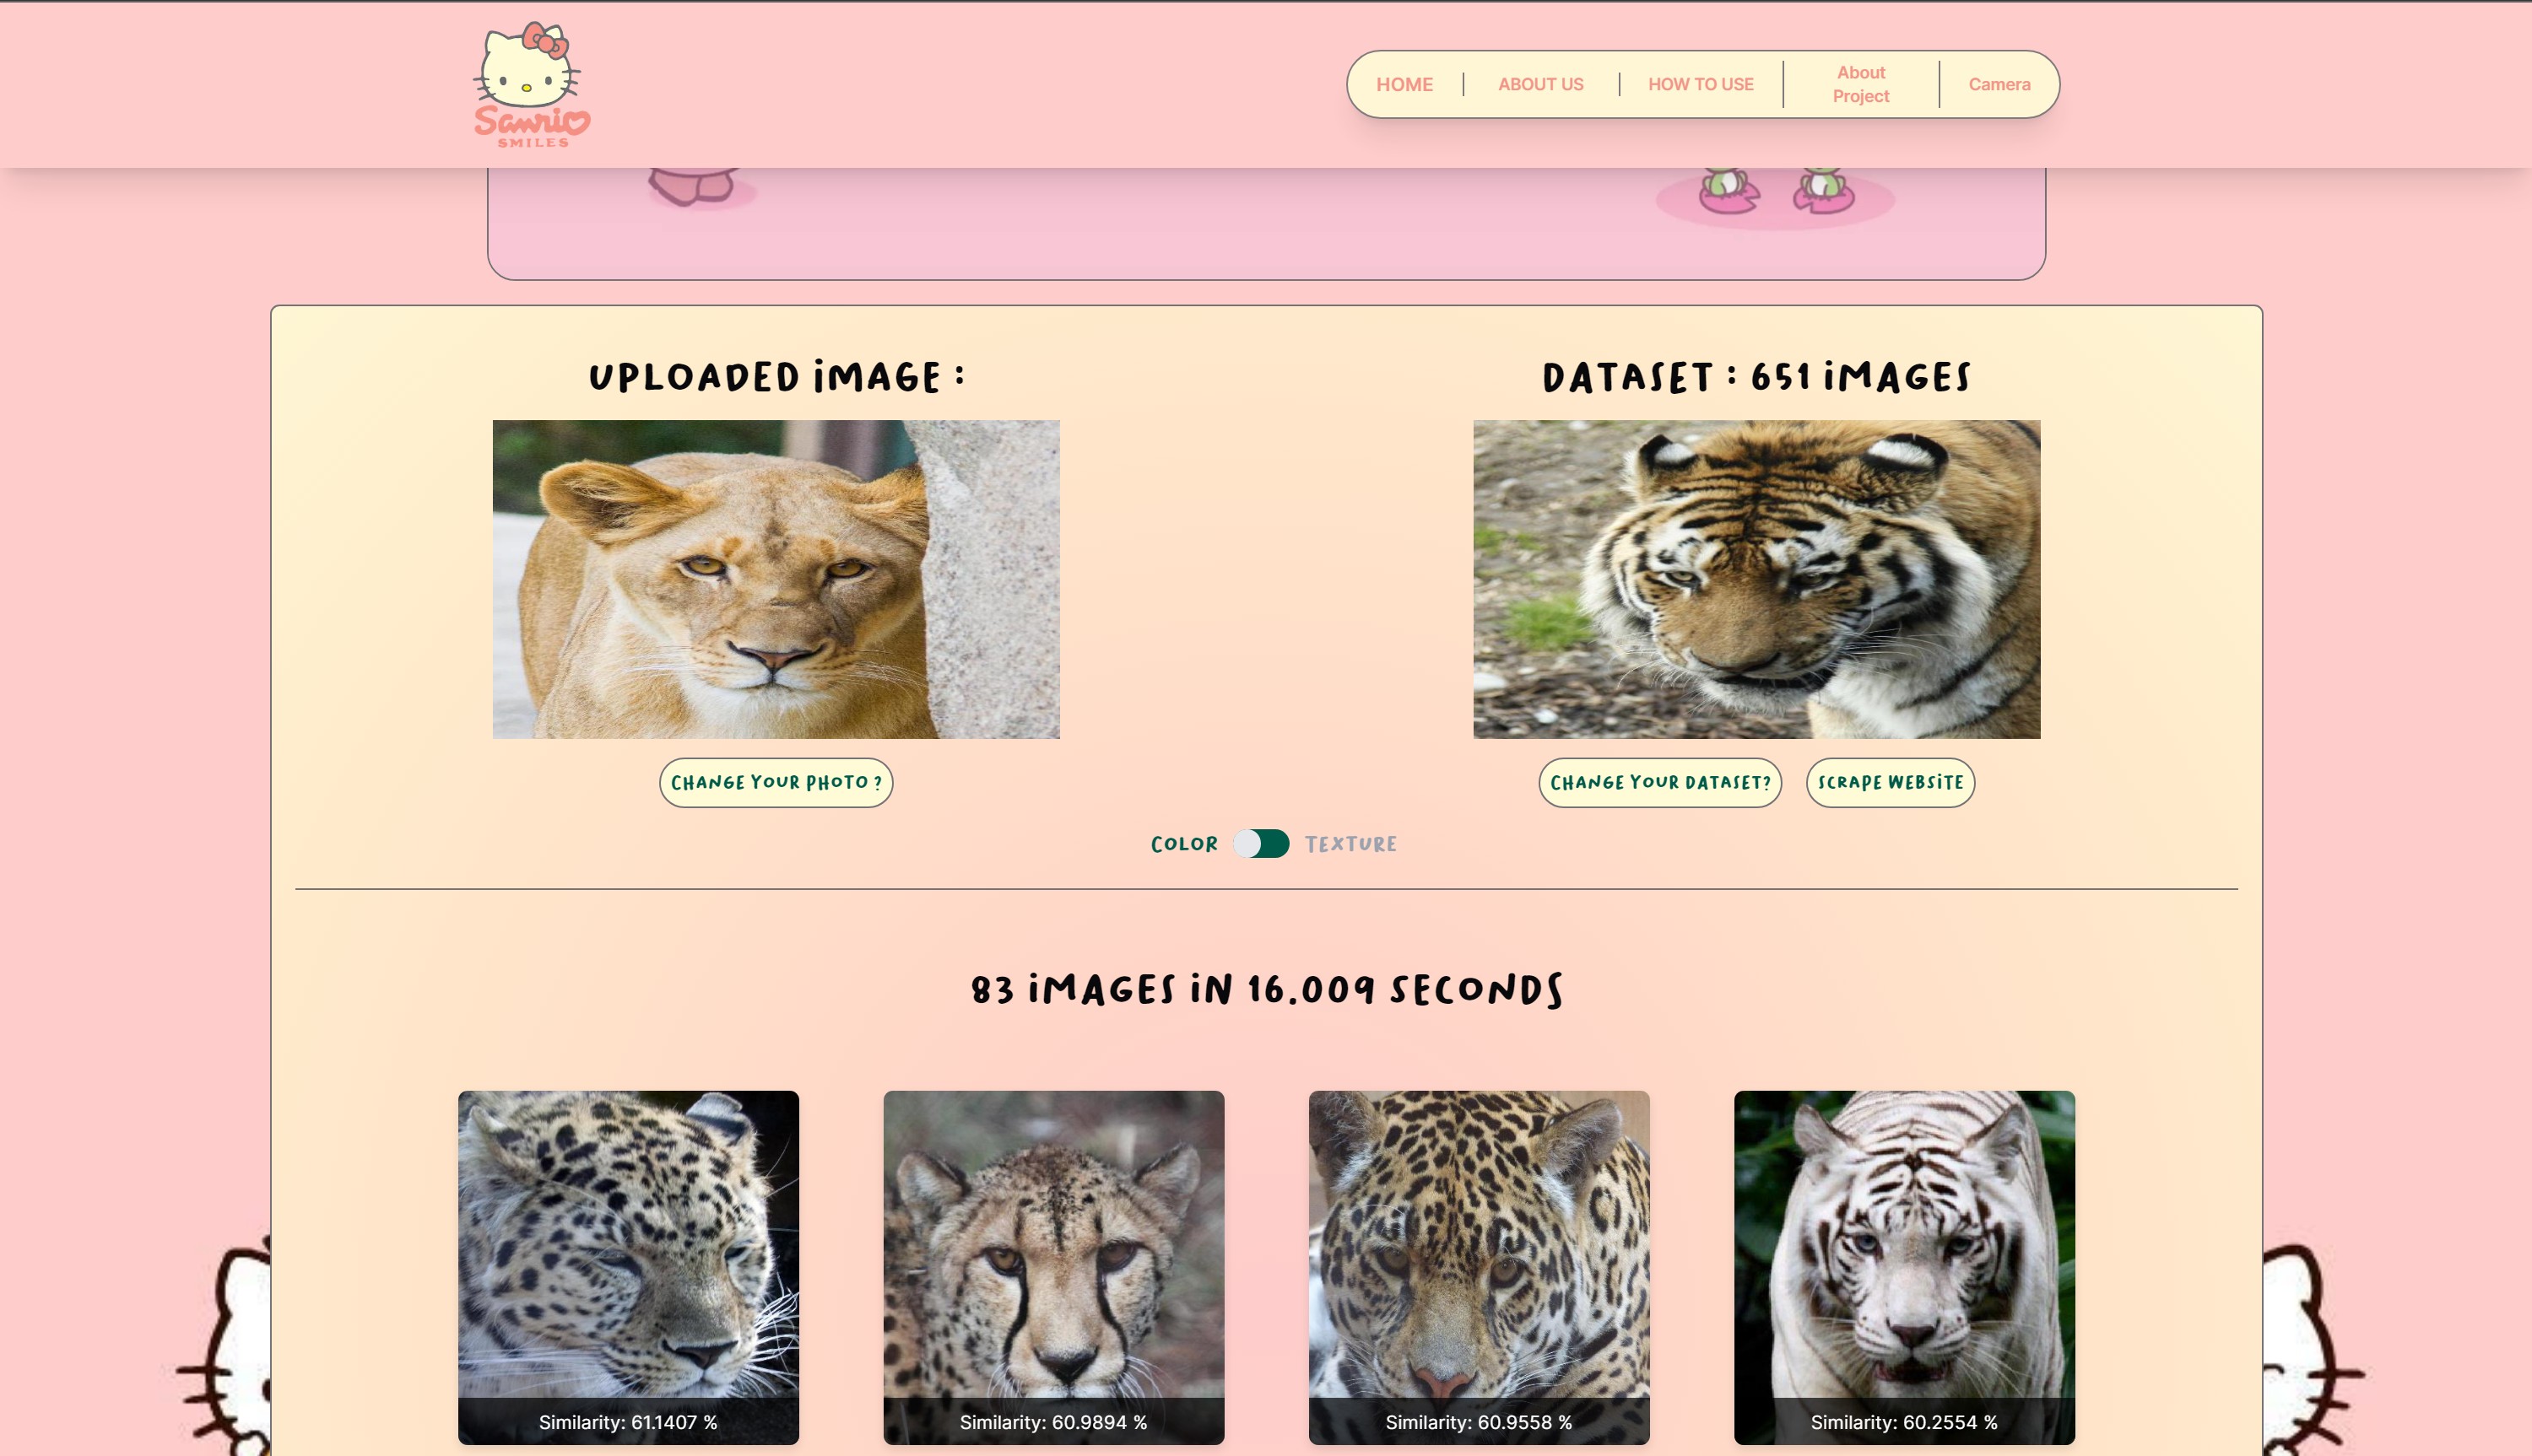Open the cheetah result with 60.9894% similarity
The height and width of the screenshot is (1456, 2532).
(x=1053, y=1260)
